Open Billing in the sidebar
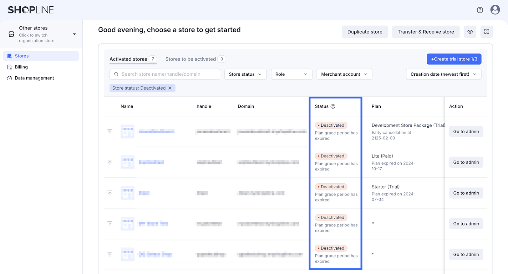The image size is (508, 274). pyautogui.click(x=21, y=67)
